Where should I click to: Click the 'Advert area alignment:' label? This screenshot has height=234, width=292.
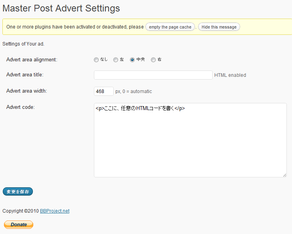coord(32,60)
